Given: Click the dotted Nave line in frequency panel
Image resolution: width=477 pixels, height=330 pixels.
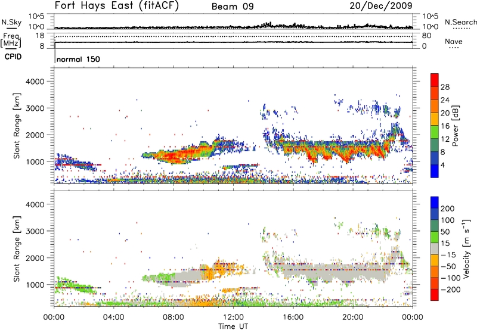Looking at the screenshot, I should (x=234, y=36).
